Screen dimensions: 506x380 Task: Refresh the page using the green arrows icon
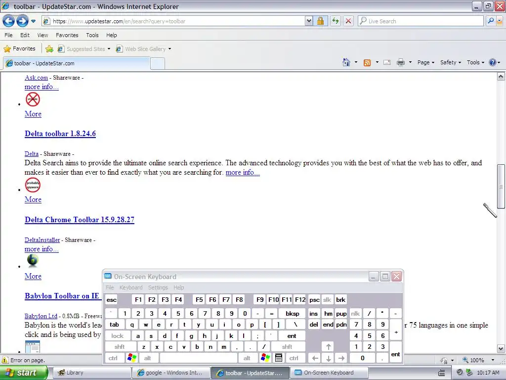click(x=336, y=21)
